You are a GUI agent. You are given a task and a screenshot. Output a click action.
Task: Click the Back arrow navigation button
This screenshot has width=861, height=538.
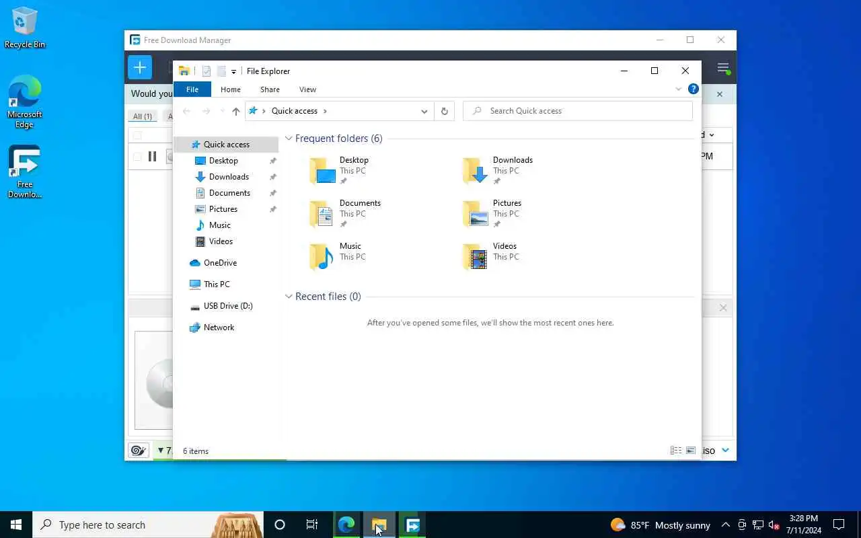pyautogui.click(x=186, y=112)
